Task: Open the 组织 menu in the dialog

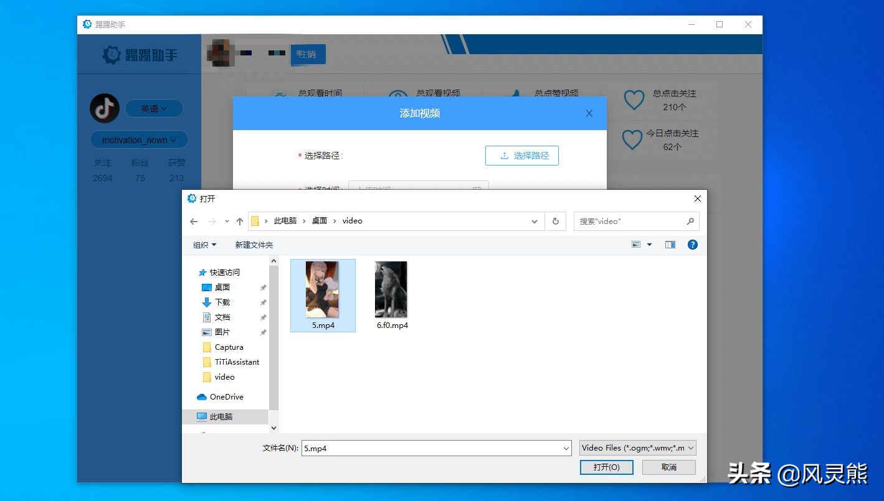Action: [204, 245]
